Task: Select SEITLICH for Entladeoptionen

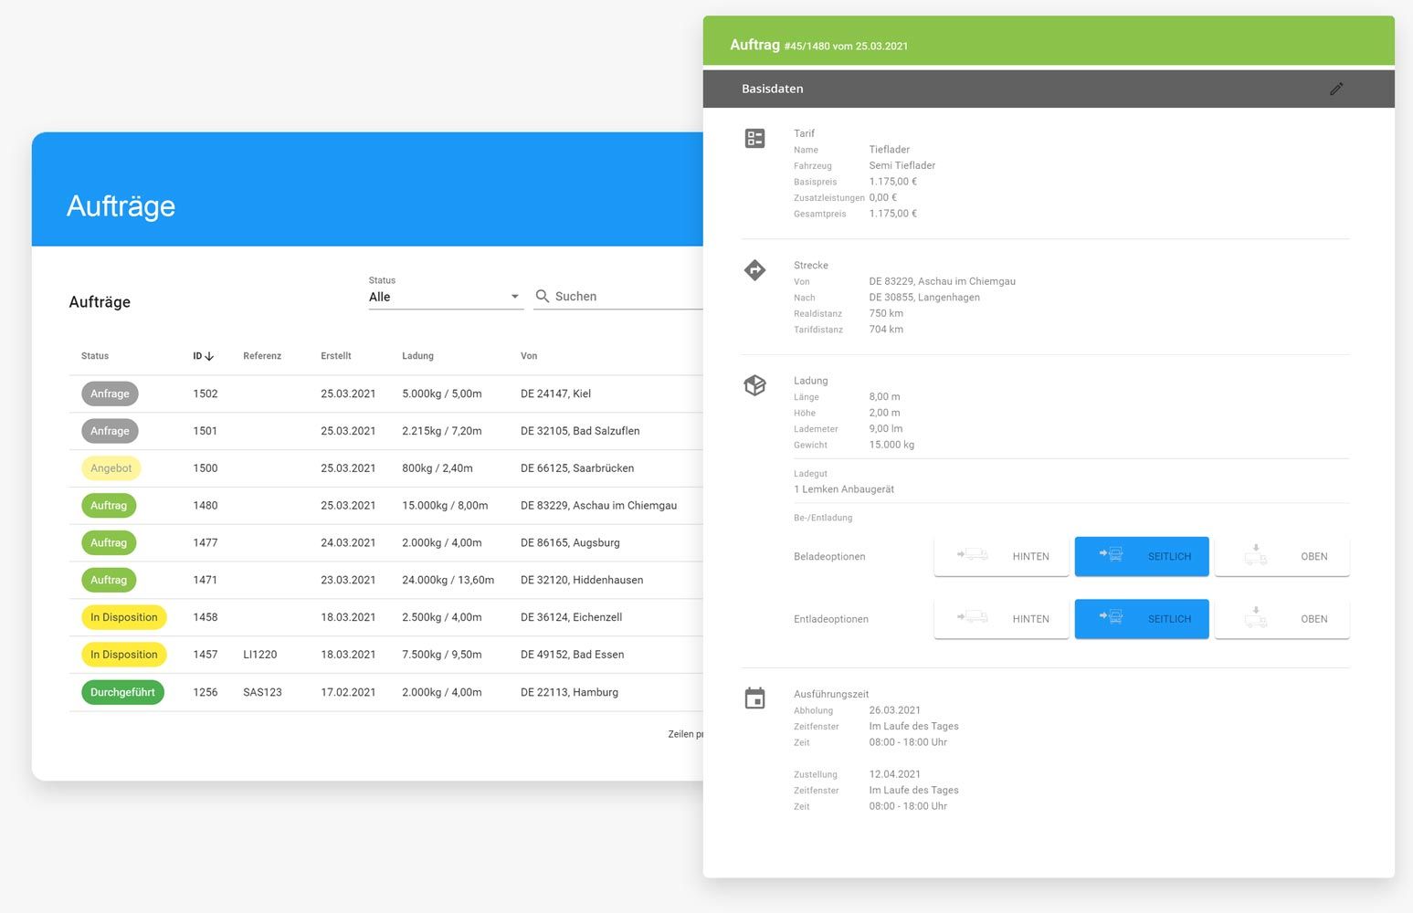Action: (x=1142, y=619)
